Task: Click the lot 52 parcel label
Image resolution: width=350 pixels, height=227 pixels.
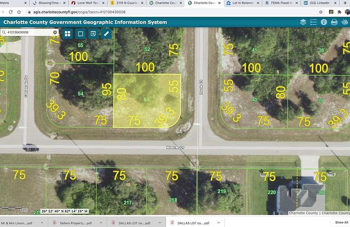Action: coord(147,49)
